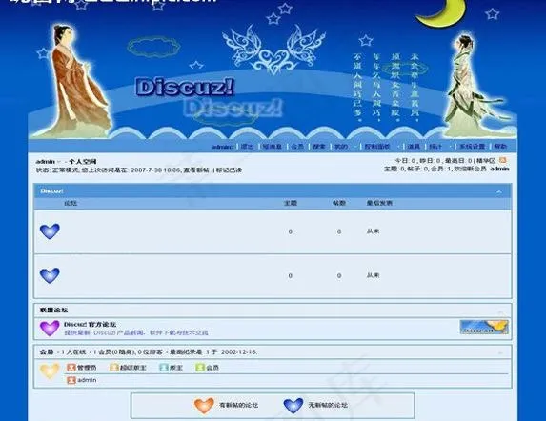546x421 pixels.
Task: Click the purple heart icon beside Discuz! 官方论坛
Action: coord(50,329)
